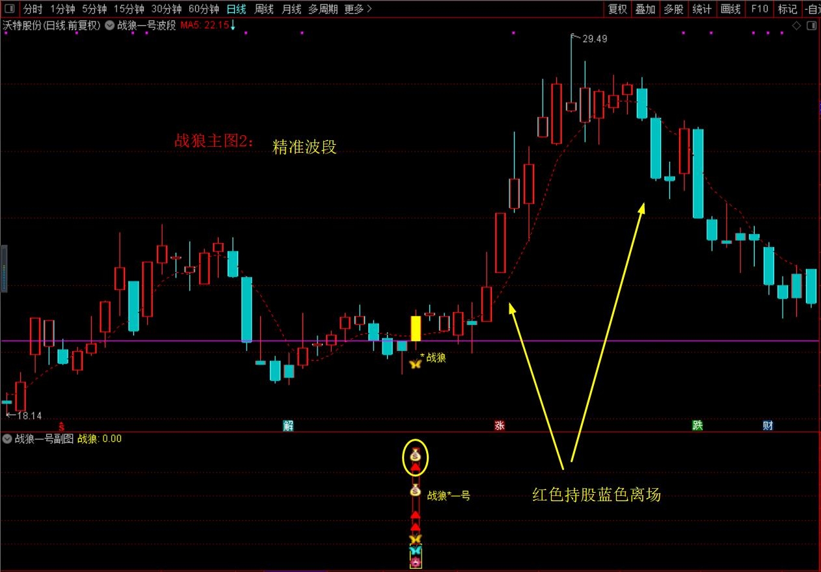Viewport: 821px width, 572px height.
Task: Open F10 company info
Action: point(759,9)
